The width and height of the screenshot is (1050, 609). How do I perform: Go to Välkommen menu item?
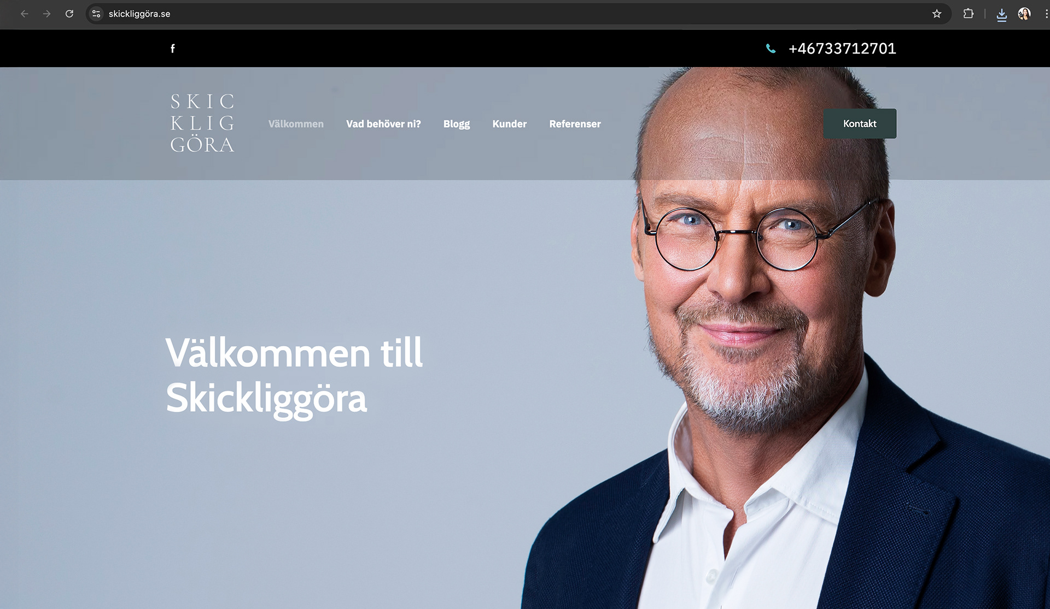(296, 124)
